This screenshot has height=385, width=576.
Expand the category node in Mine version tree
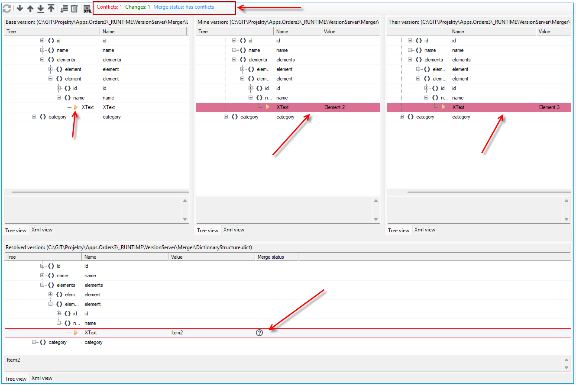(226, 117)
